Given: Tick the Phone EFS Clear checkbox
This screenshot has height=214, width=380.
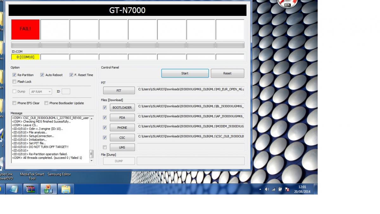Looking at the screenshot, I should [14, 103].
